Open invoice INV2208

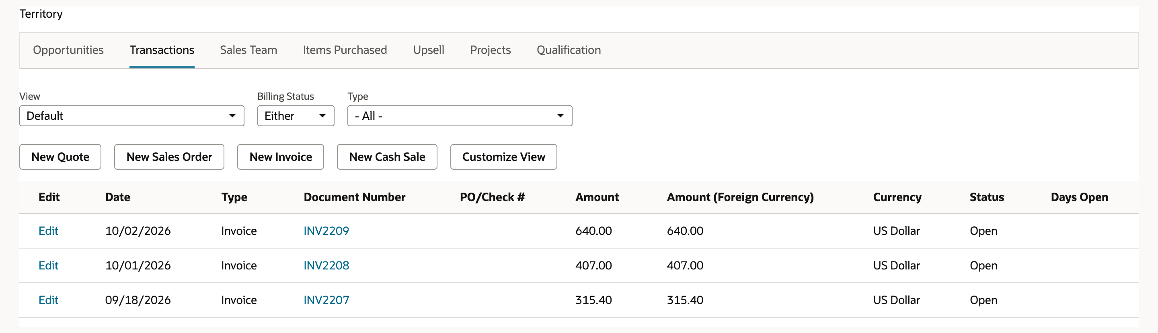coord(326,265)
